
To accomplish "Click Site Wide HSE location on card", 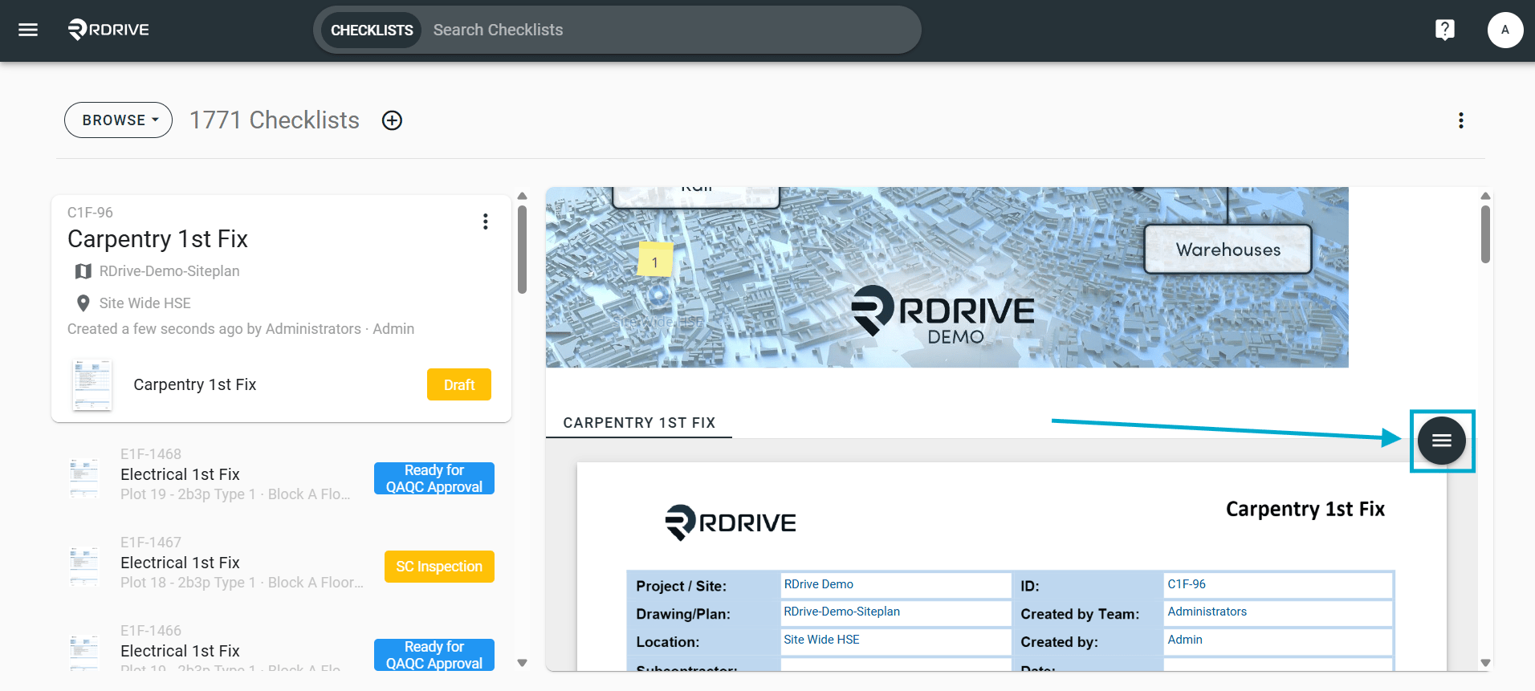I will (145, 303).
